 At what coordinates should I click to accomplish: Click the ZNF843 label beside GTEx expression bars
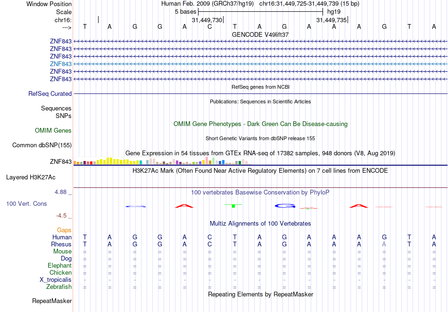coord(60,161)
